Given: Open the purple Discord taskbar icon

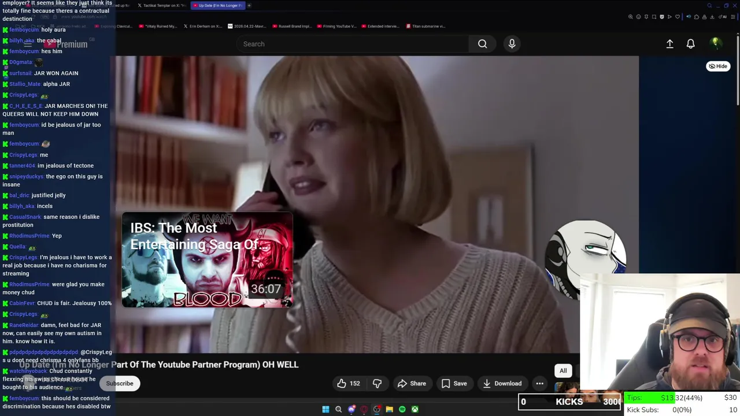Looking at the screenshot, I should 351,409.
